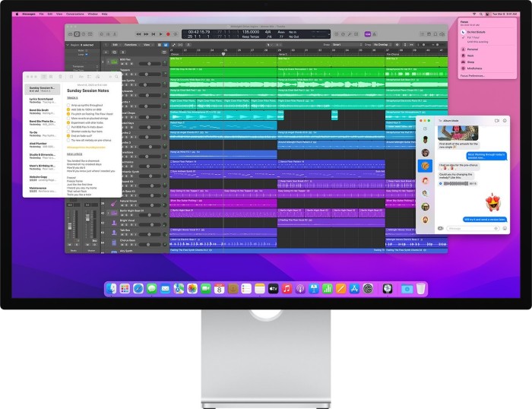
Task: Click the Music app icon in Dock
Action: [x=287, y=289]
